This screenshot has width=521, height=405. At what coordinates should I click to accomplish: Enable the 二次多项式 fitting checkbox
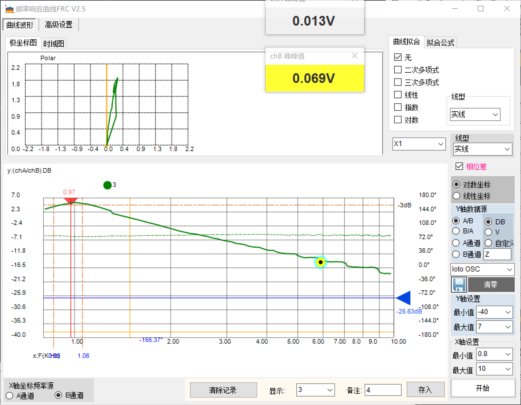[x=398, y=70]
